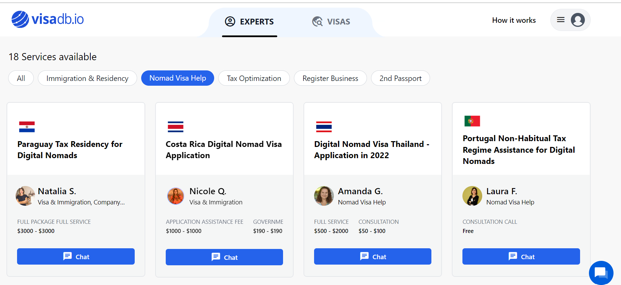Chat with Laura F.
Viewport: 621px width, 285px height.
(x=521, y=256)
